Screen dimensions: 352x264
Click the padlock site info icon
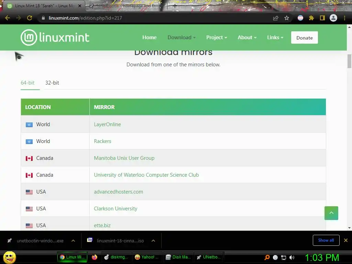[x=43, y=18]
